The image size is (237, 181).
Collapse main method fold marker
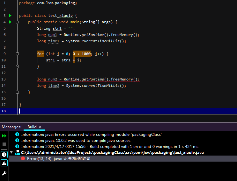coord(17,22)
